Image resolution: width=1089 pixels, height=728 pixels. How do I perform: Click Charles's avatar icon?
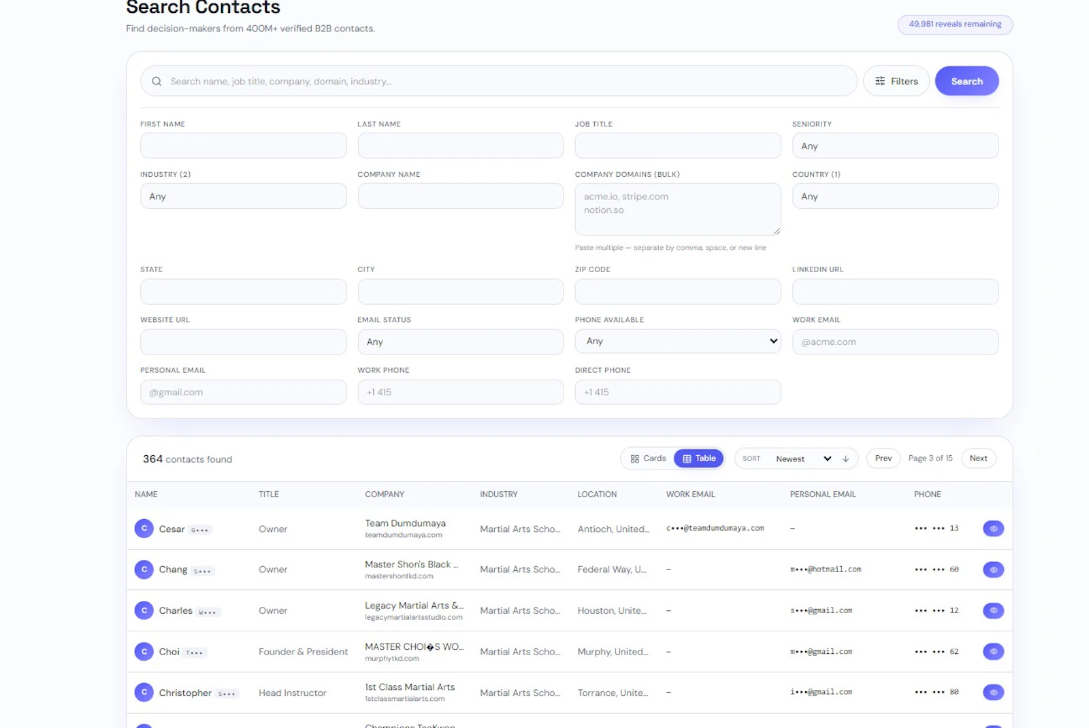coord(144,610)
